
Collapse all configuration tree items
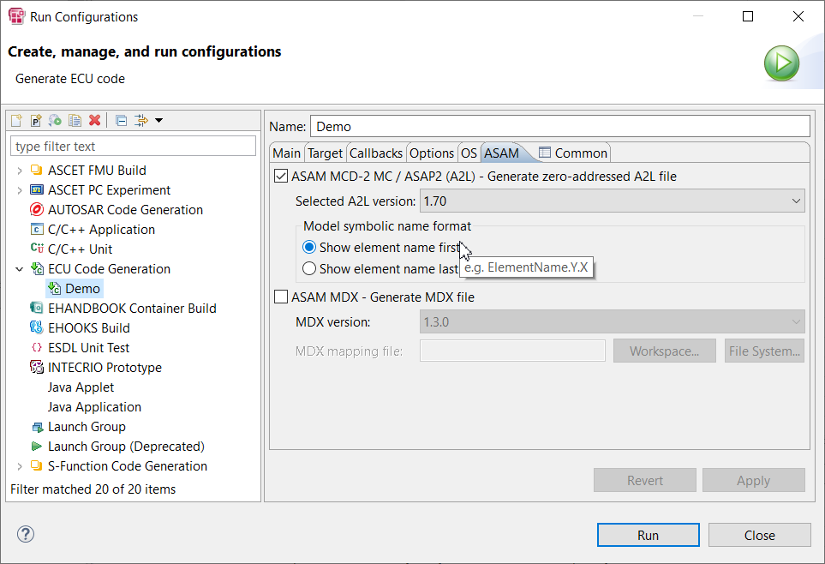122,121
